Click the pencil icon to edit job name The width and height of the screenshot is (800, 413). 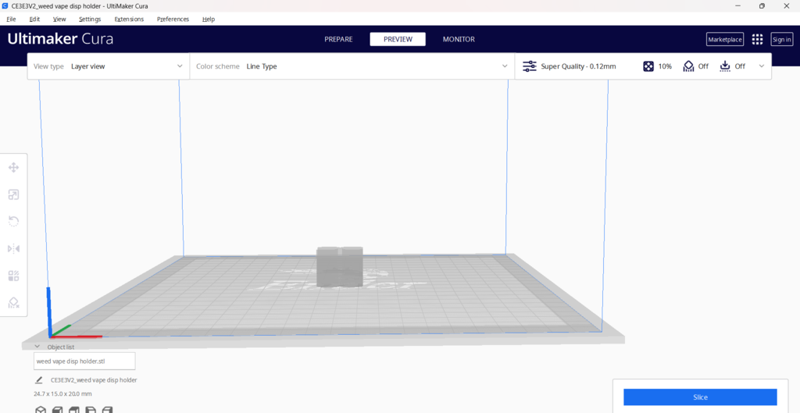[39, 380]
